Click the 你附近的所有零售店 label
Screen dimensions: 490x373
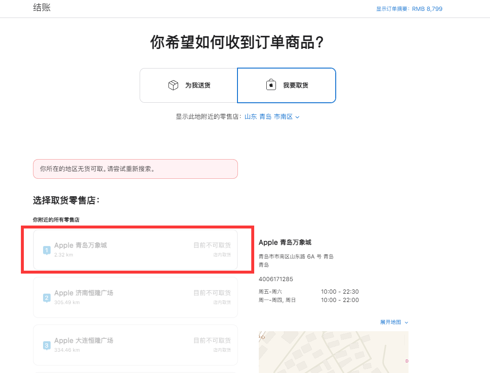point(56,220)
